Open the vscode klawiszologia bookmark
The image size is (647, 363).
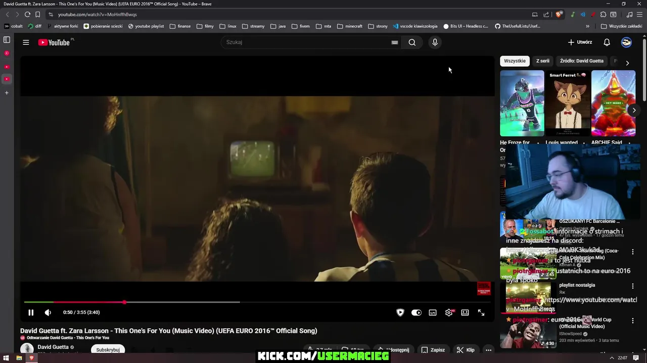pyautogui.click(x=415, y=26)
